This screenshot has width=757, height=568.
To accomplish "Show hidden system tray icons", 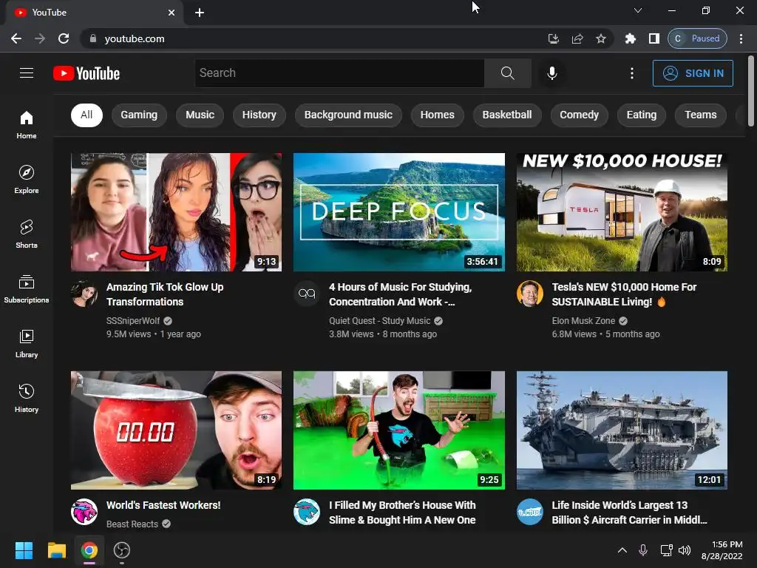I will click(x=622, y=550).
